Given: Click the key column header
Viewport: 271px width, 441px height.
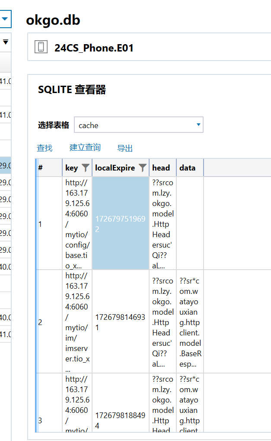Looking at the screenshot, I should coord(71,168).
